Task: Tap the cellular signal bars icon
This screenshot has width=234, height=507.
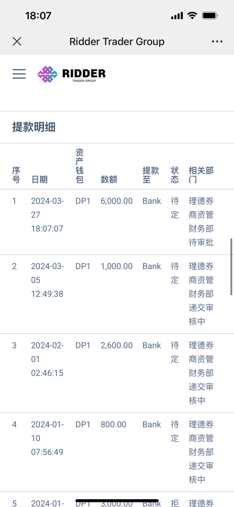Action: point(177,16)
